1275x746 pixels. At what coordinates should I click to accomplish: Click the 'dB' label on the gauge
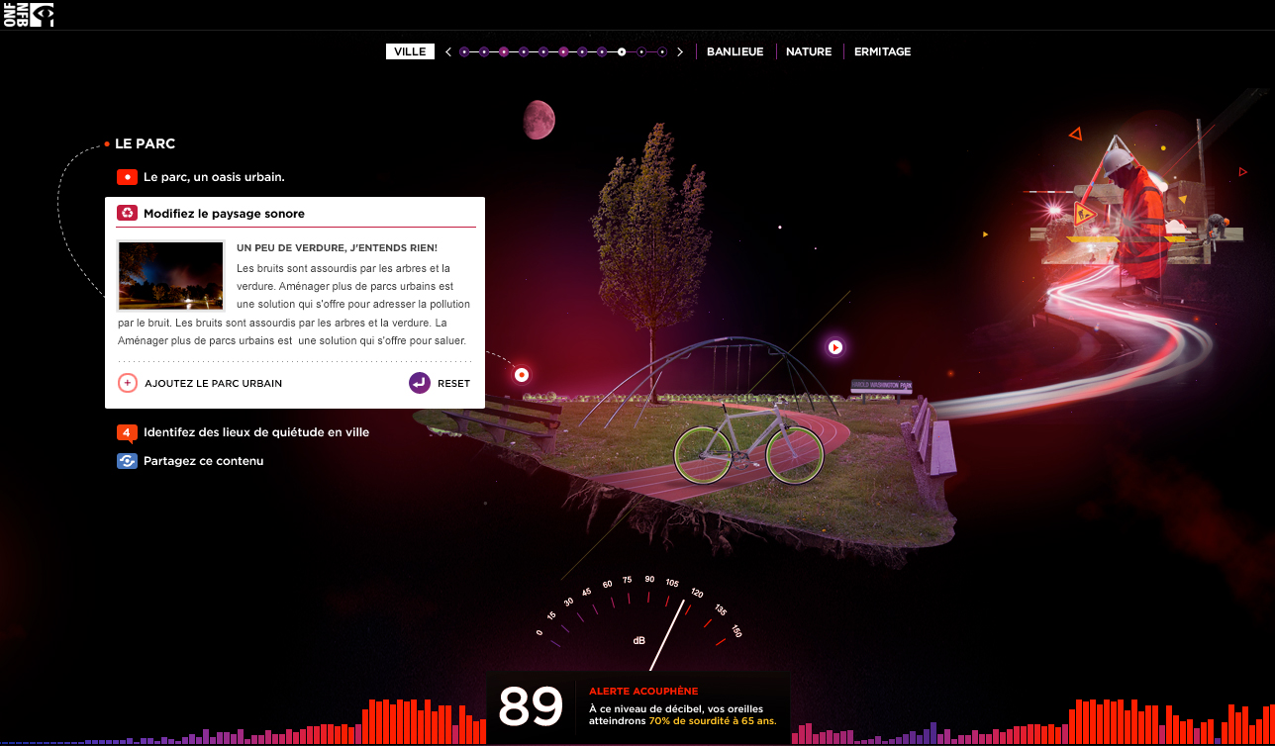click(639, 640)
